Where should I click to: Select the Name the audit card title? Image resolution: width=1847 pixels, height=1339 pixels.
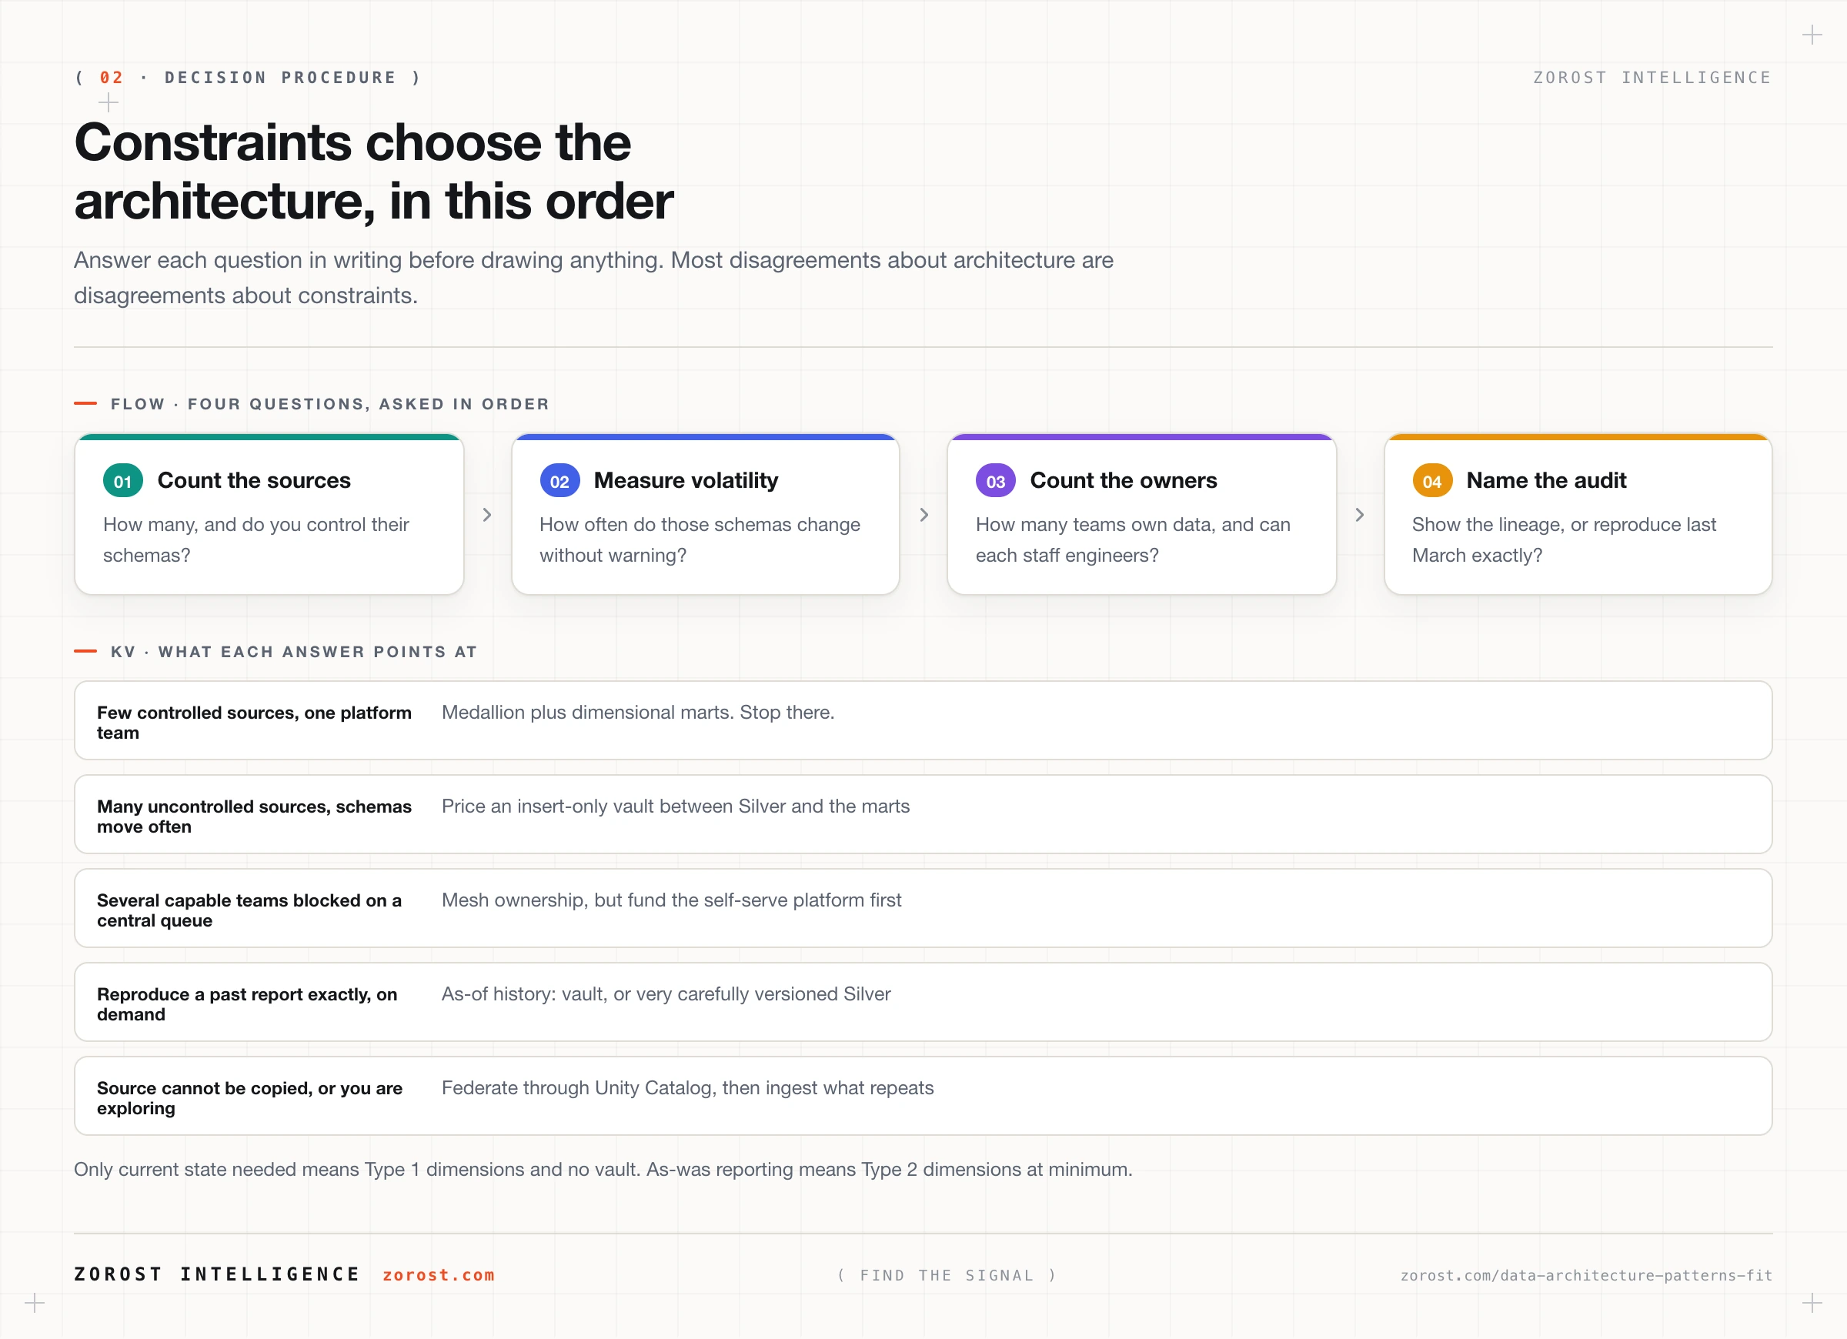coord(1545,480)
